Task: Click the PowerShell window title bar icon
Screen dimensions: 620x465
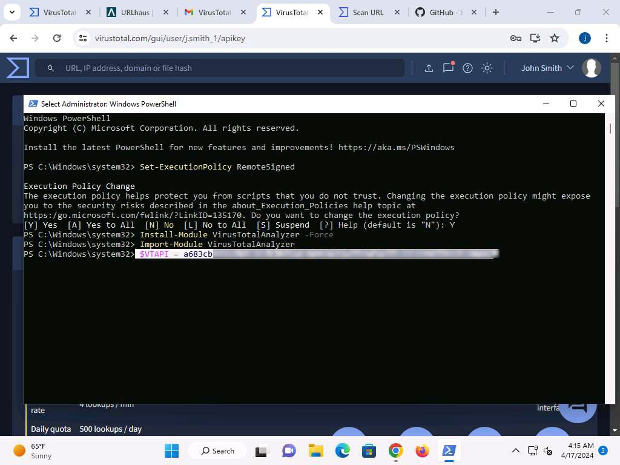Action: click(x=33, y=104)
